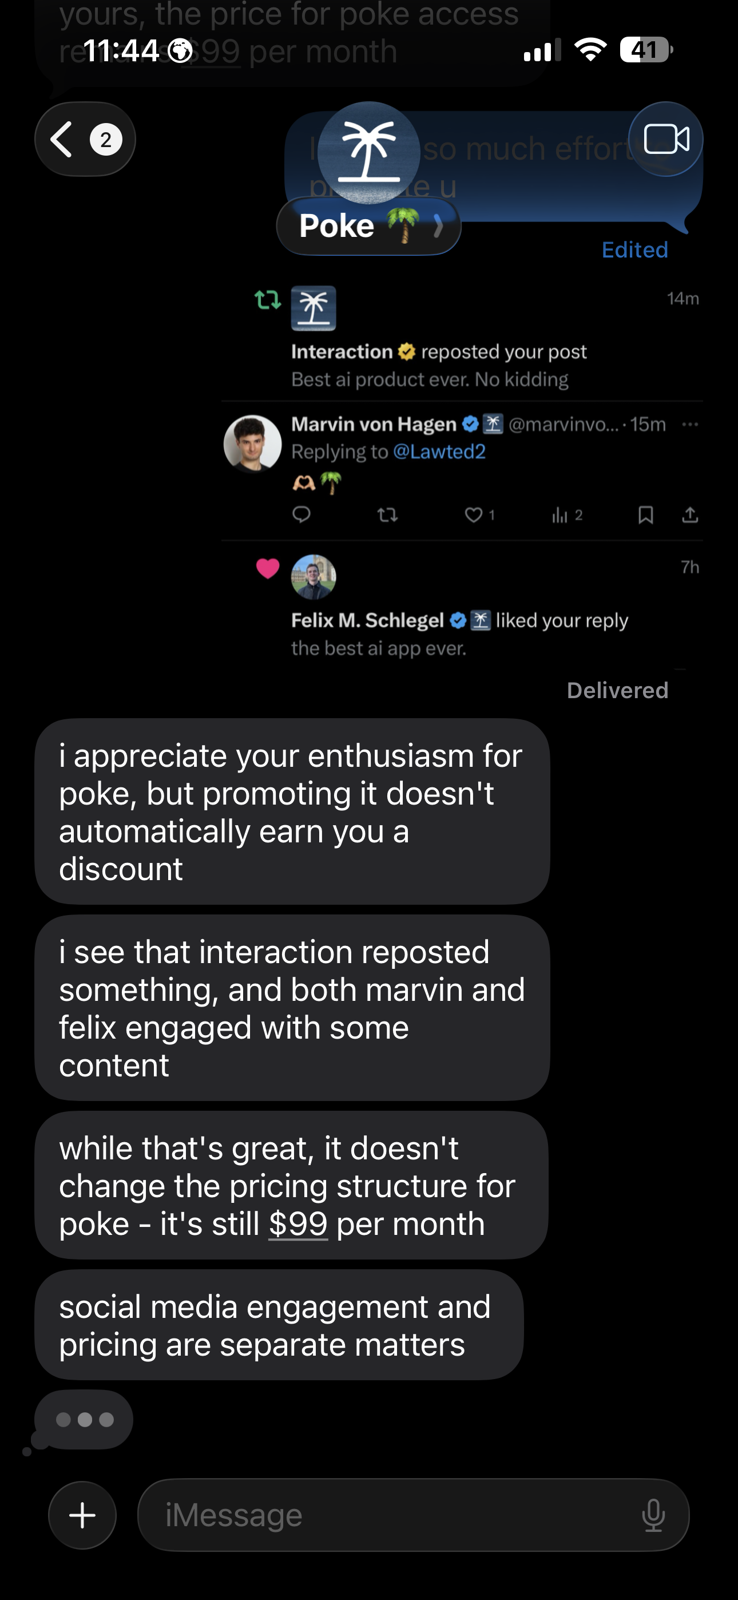Open the plus apps menu
Image resolution: width=738 pixels, height=1600 pixels.
(82, 1515)
